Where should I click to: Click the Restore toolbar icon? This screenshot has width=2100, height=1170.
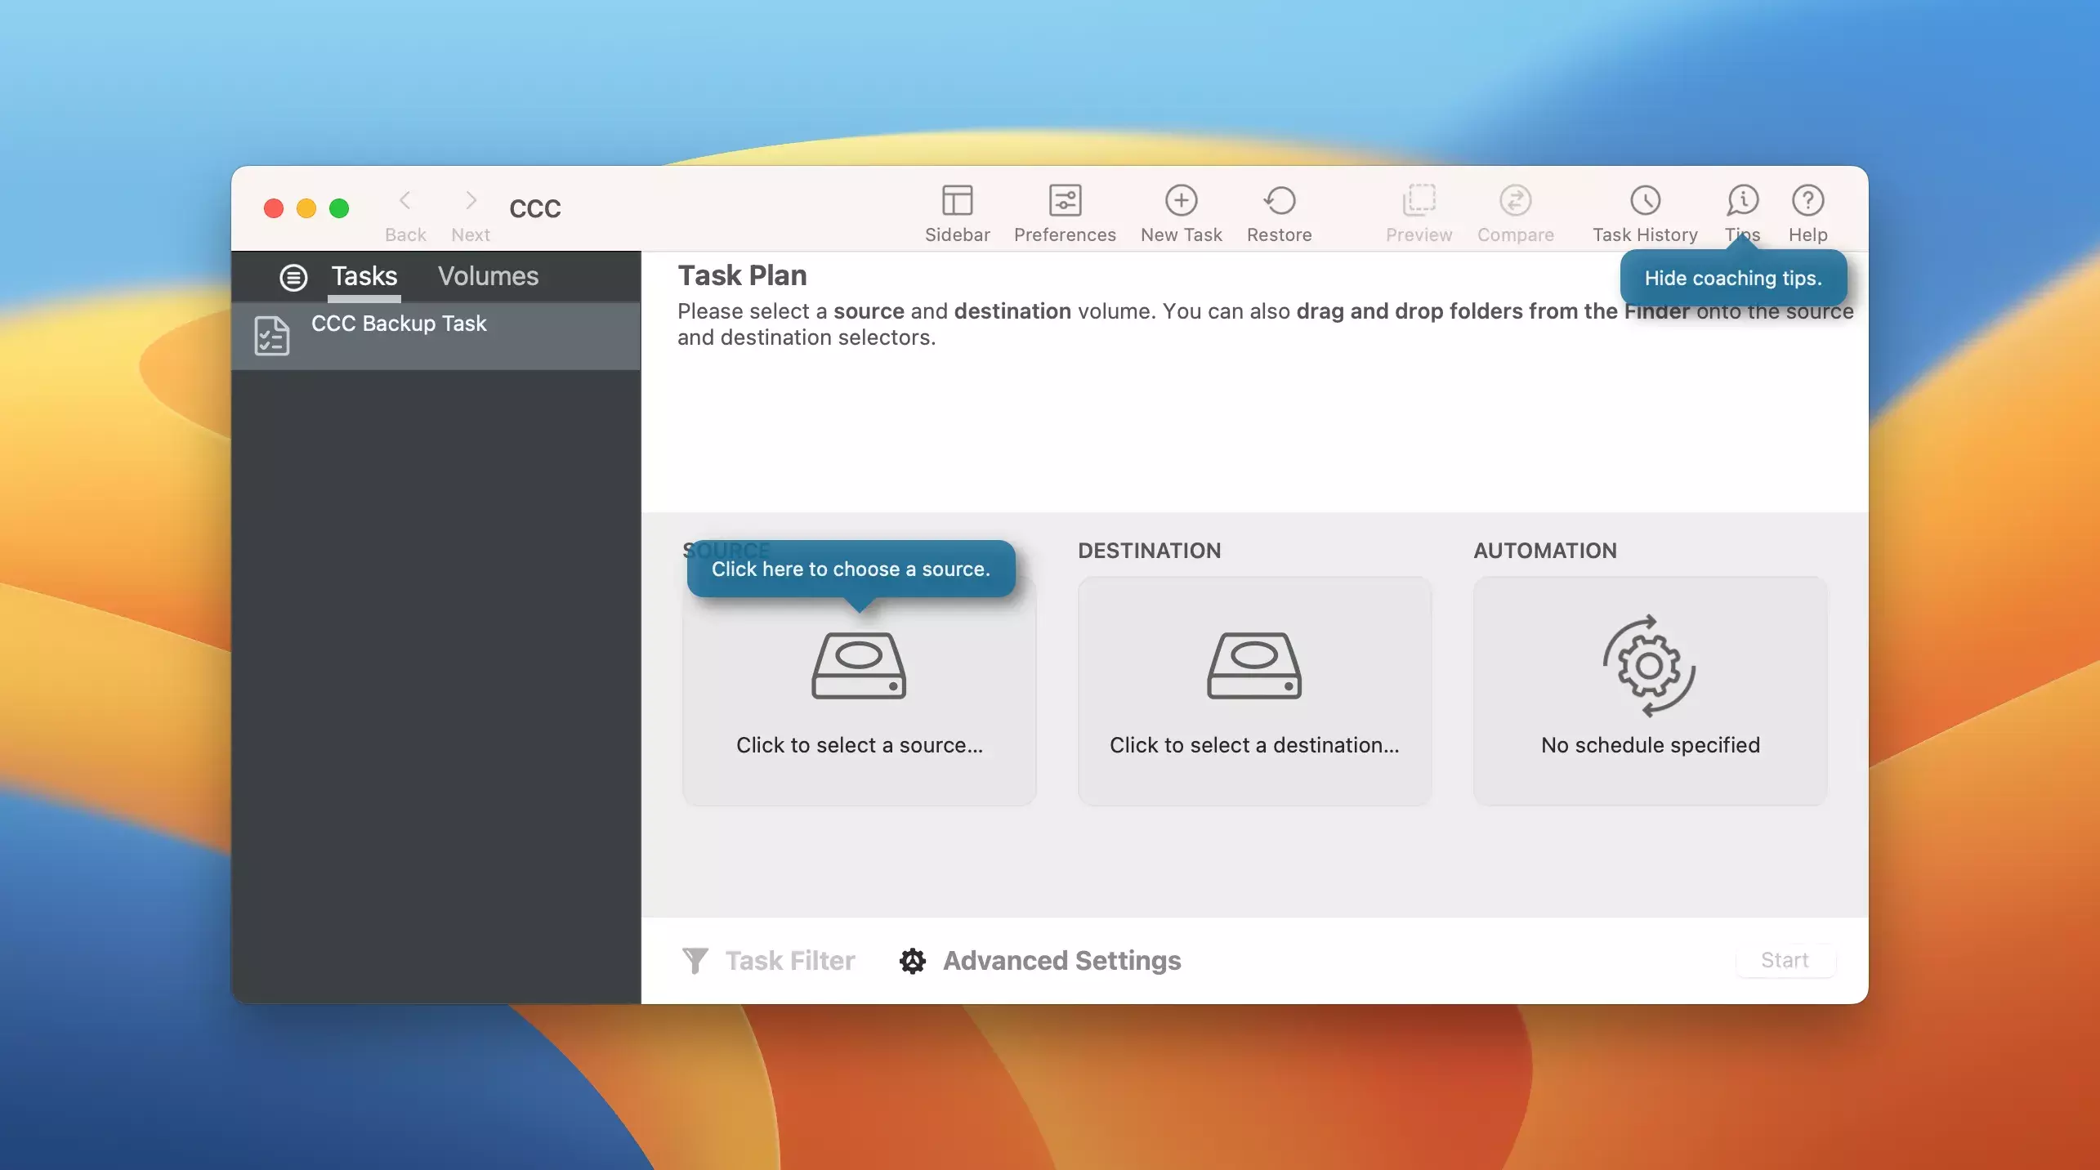click(1279, 201)
